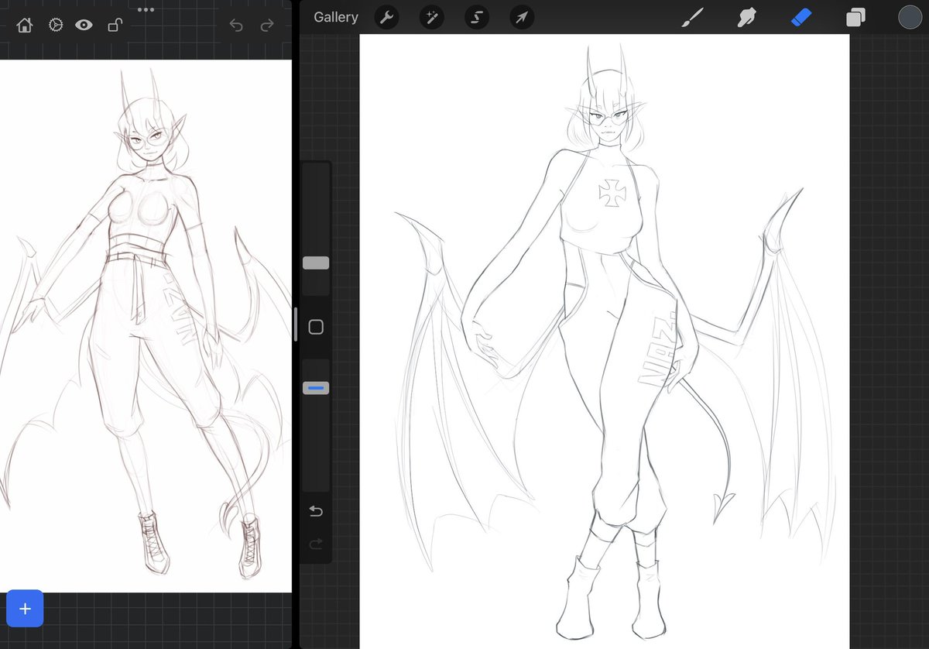The height and width of the screenshot is (649, 929).
Task: Select the Brush paint tool
Action: 692,17
